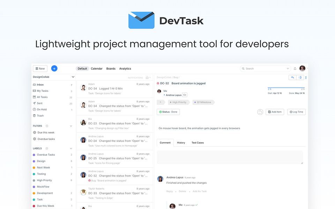This screenshot has height=209, width=335.
Task: Click the reply arrow icon in the detail toolbar
Action: pyautogui.click(x=292, y=77)
